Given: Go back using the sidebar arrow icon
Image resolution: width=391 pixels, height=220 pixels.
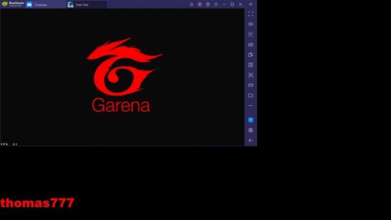Looking at the screenshot, I should pos(250,141).
